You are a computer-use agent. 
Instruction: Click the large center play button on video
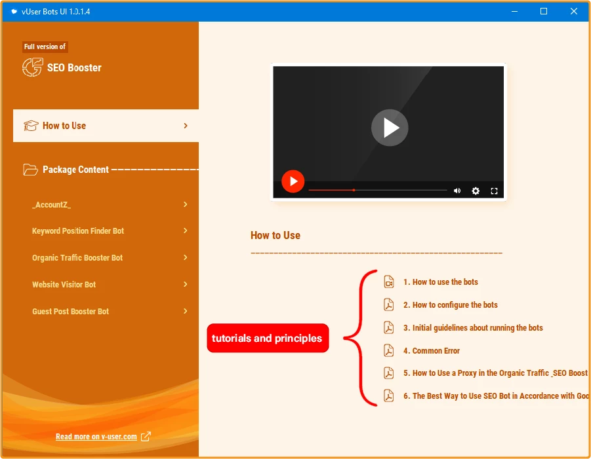[x=390, y=128]
